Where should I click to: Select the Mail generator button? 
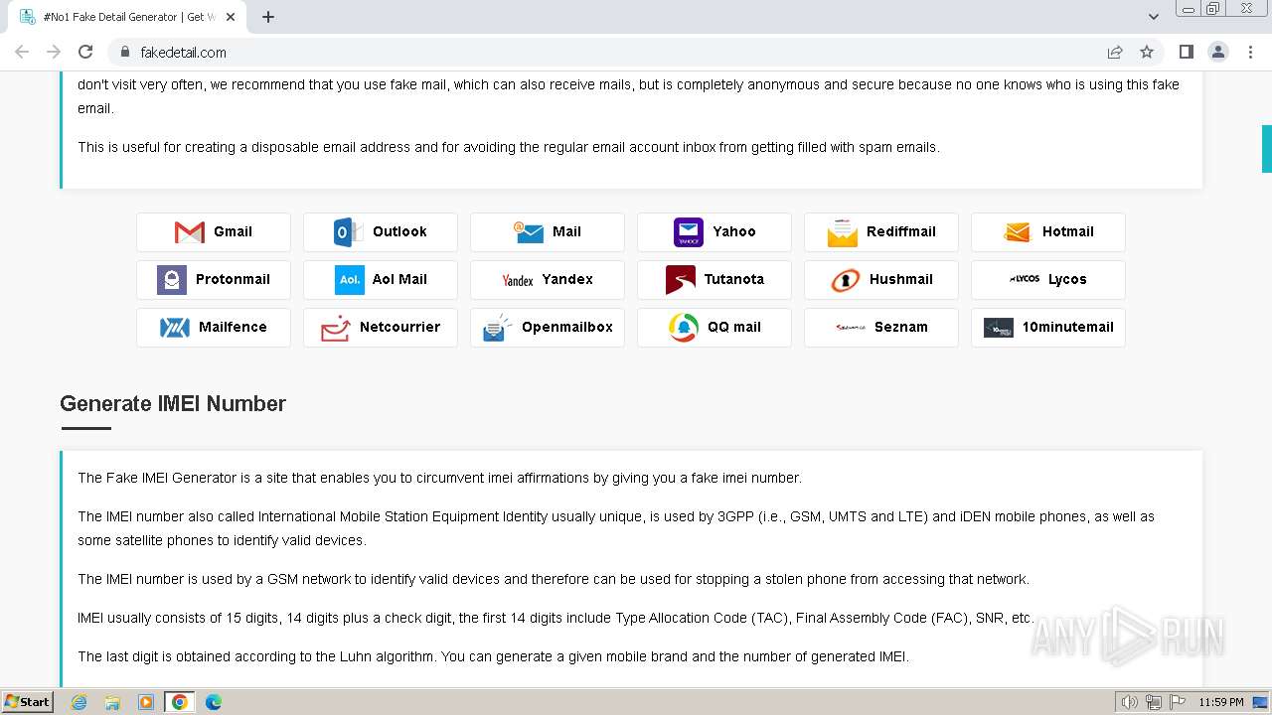point(548,231)
